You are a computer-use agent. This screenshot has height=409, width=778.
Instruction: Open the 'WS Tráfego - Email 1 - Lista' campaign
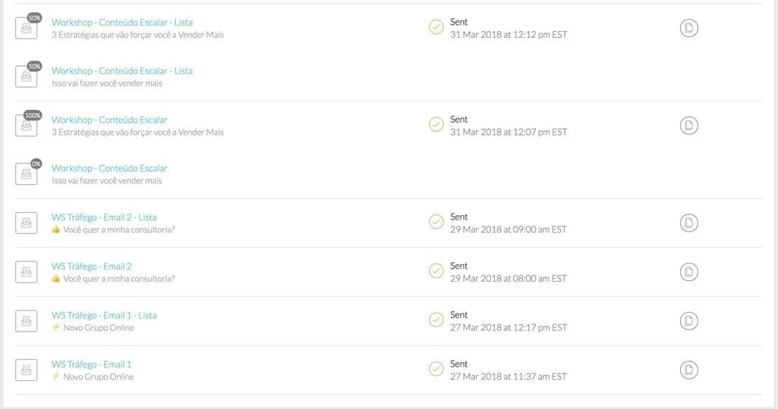point(104,315)
